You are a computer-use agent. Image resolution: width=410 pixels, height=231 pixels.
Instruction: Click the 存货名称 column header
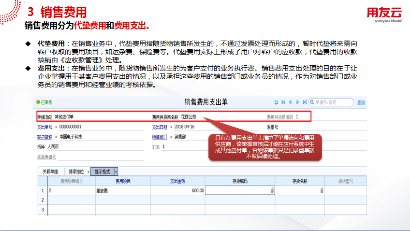300,181
